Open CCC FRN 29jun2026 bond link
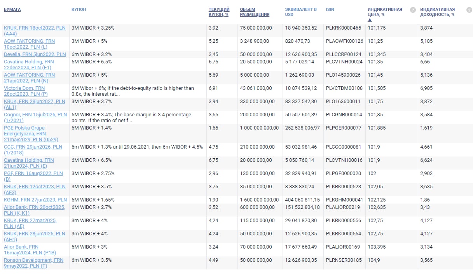This screenshot has width=473, height=275. pyautogui.click(x=33, y=147)
